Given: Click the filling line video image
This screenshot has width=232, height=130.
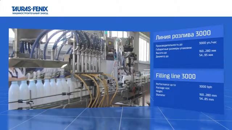Looking at the screenshot, I should pyautogui.click(x=79, y=69).
